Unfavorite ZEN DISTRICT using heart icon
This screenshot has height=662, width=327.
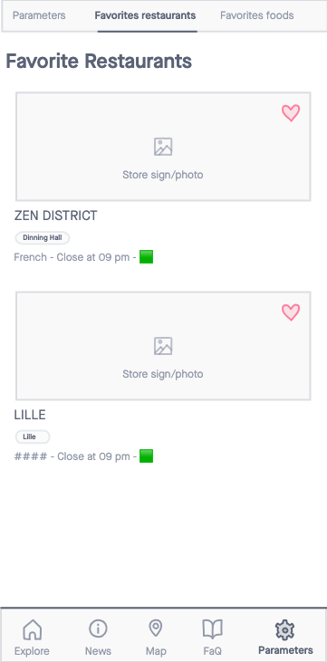[x=291, y=113]
